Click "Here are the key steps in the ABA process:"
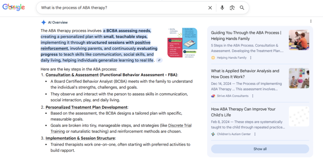 pos(79,69)
